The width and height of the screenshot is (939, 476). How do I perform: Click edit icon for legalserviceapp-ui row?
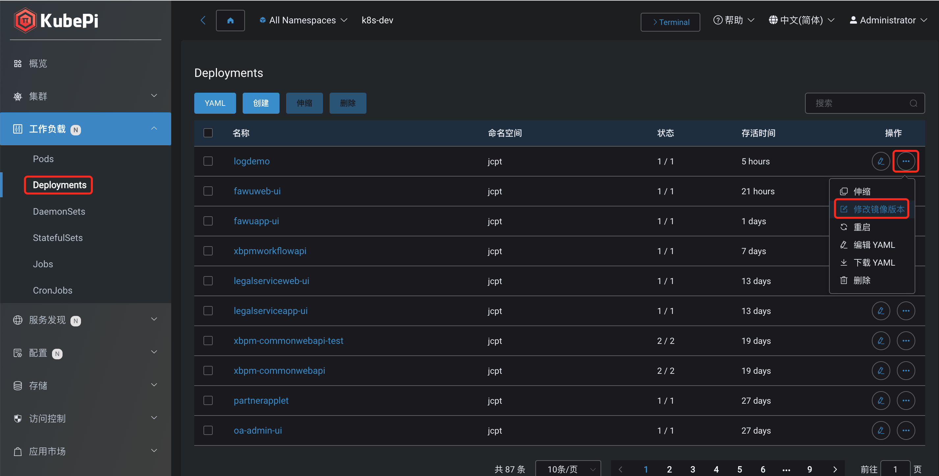point(880,311)
